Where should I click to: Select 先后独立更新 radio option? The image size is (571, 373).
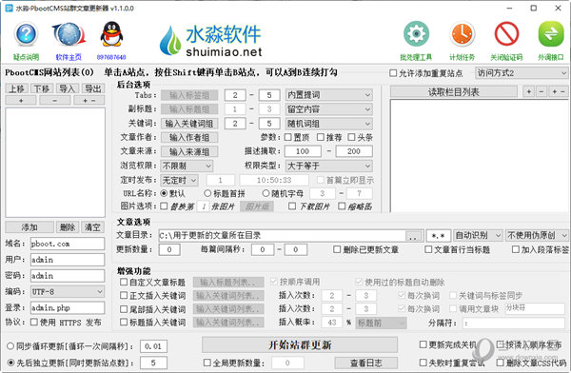pyautogui.click(x=10, y=363)
